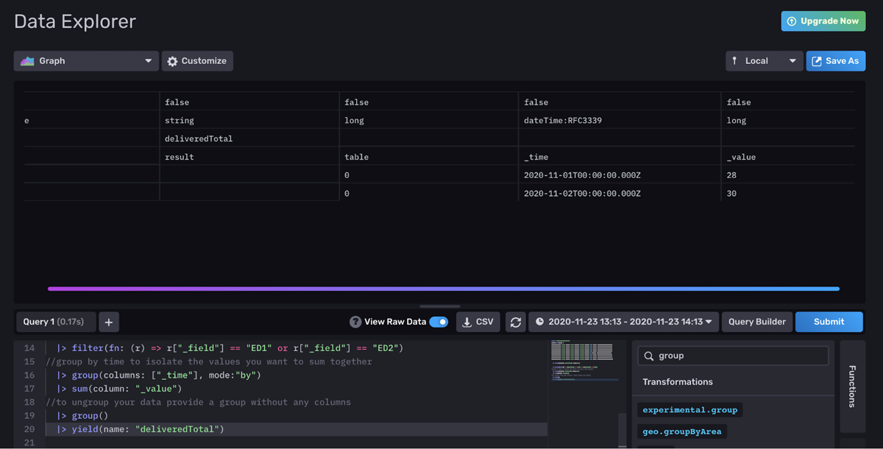Open the Graph visualization type dropdown
Image resolution: width=883 pixels, height=449 pixels.
point(86,61)
